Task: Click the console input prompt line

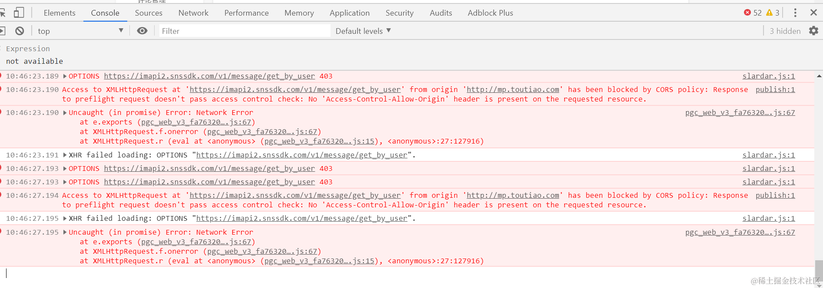Action: (x=407, y=273)
